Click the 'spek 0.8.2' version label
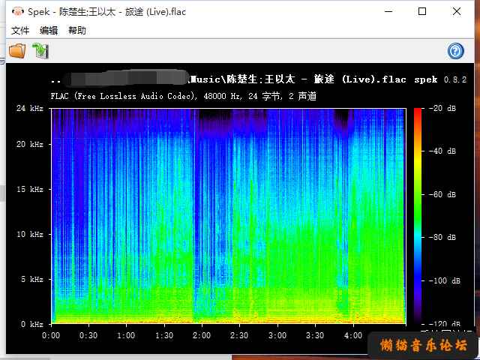Viewport: 480px width, 360px height. [x=440, y=79]
